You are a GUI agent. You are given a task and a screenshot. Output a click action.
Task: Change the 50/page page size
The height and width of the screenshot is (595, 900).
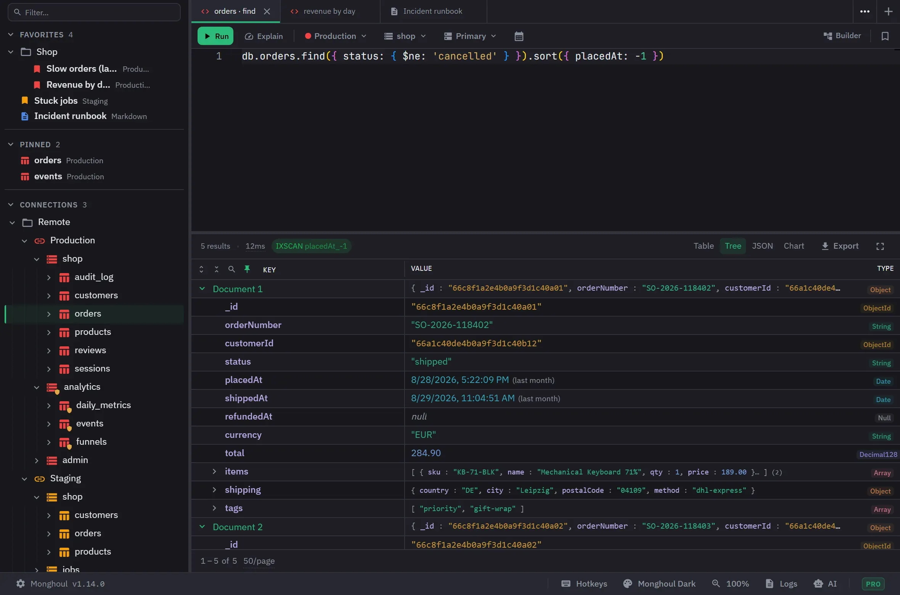click(259, 561)
